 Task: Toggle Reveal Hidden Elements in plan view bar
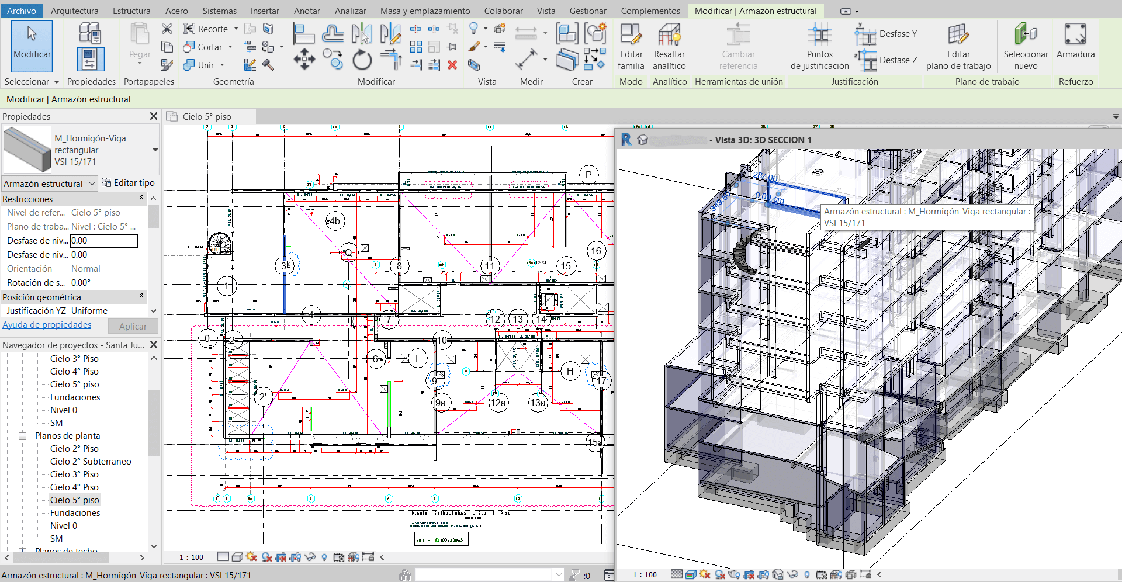pyautogui.click(x=324, y=557)
